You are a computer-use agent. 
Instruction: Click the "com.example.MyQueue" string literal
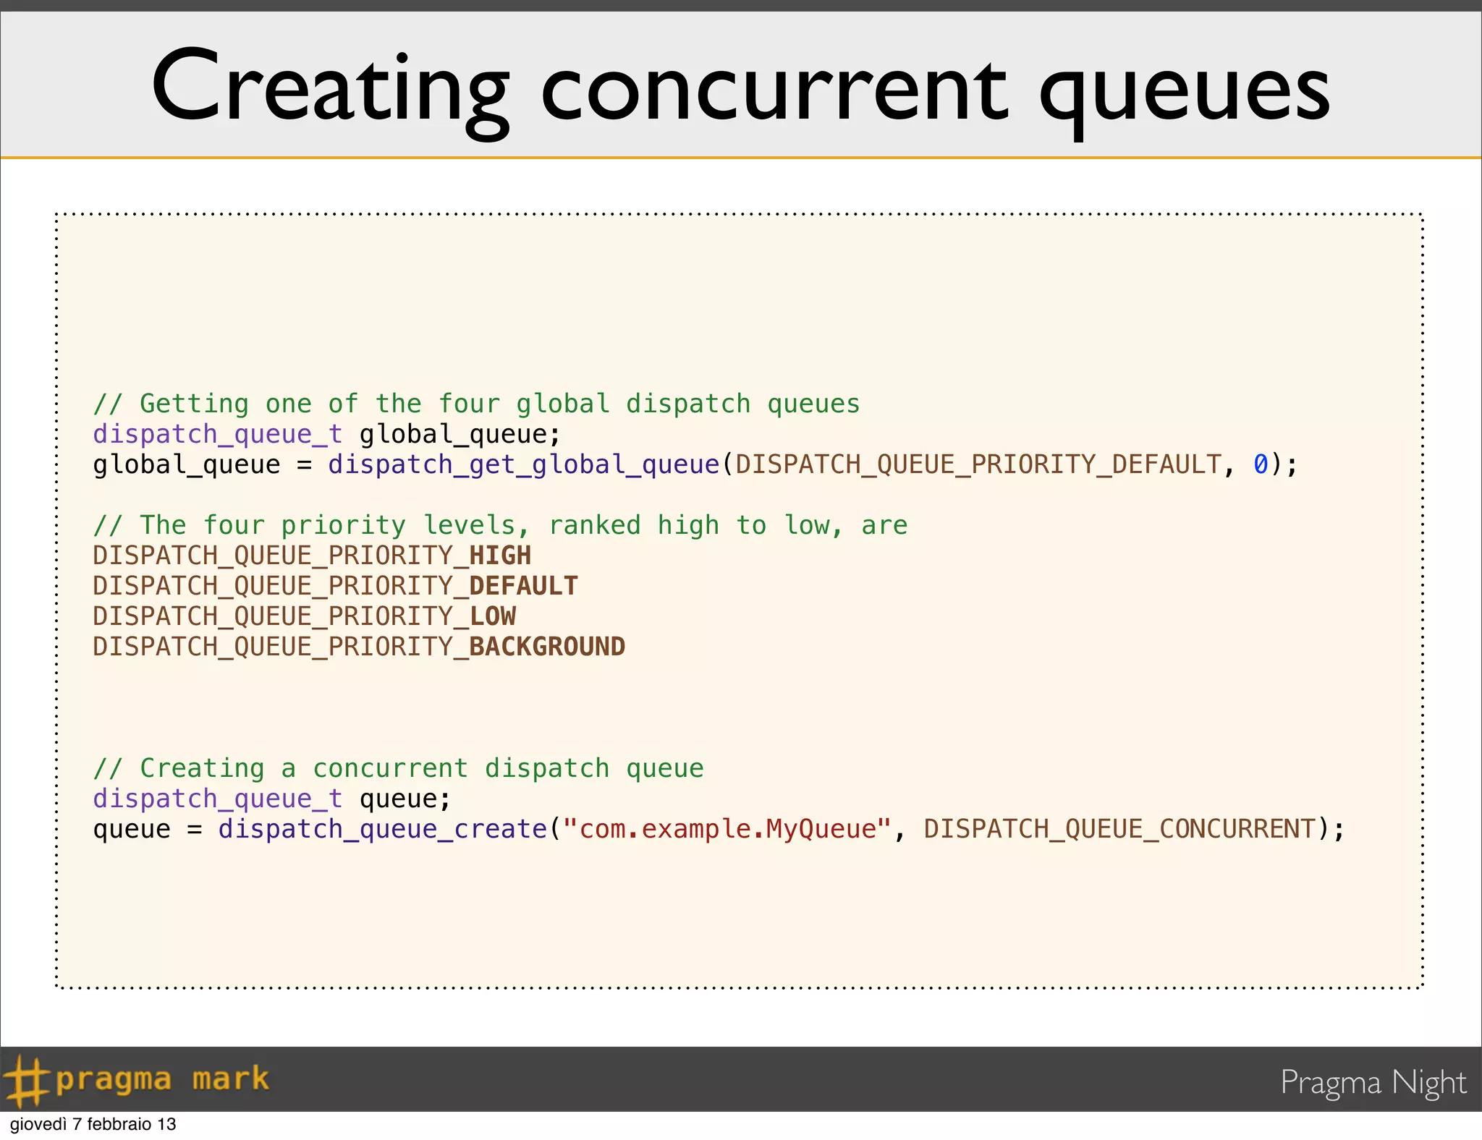click(727, 829)
